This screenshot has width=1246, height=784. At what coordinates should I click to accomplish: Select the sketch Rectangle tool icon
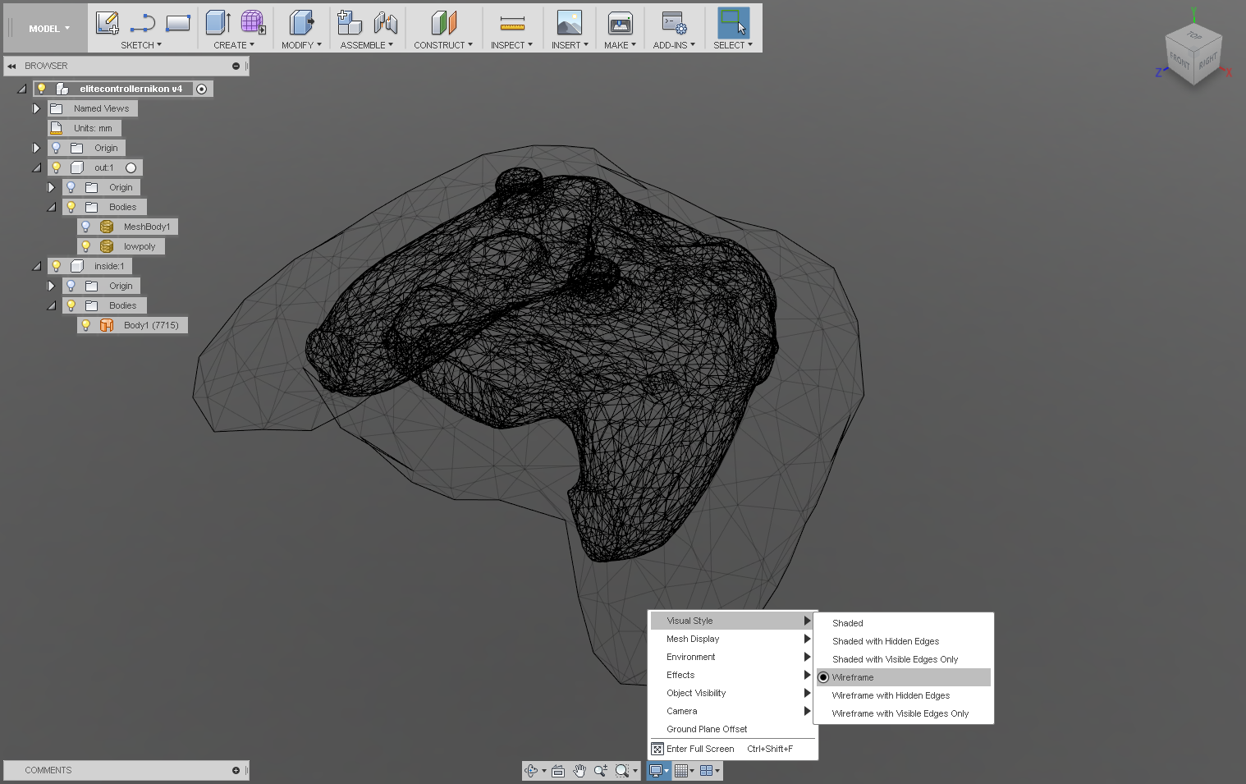coord(177,22)
